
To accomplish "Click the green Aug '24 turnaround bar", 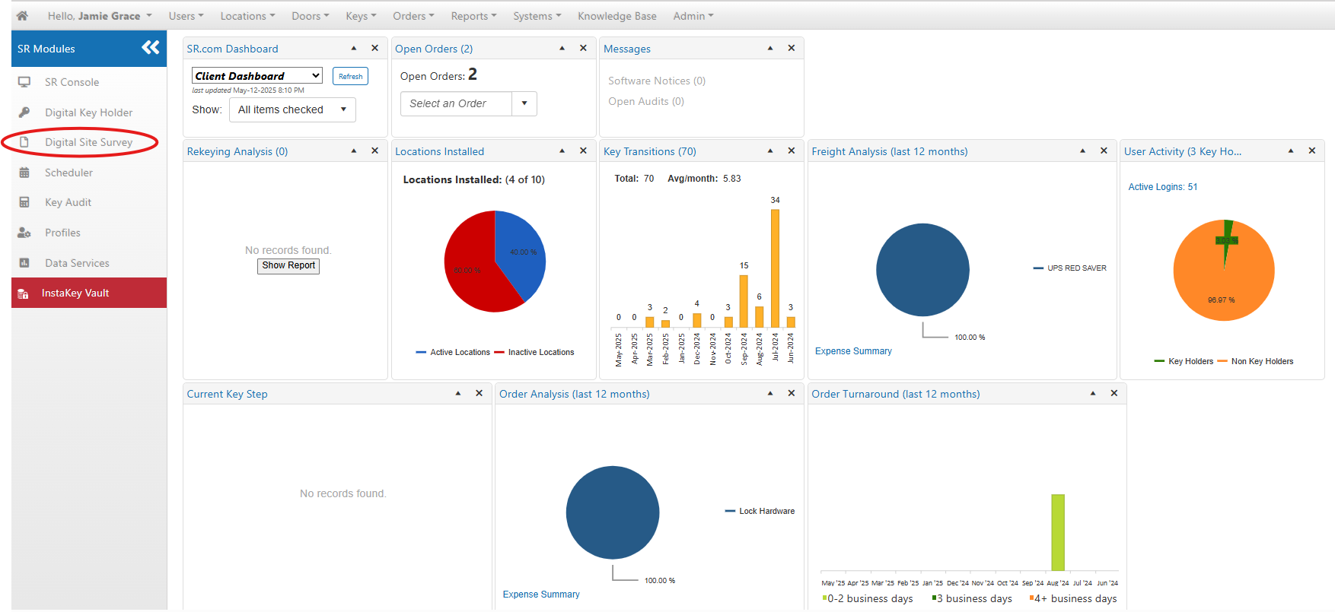I will (1058, 532).
